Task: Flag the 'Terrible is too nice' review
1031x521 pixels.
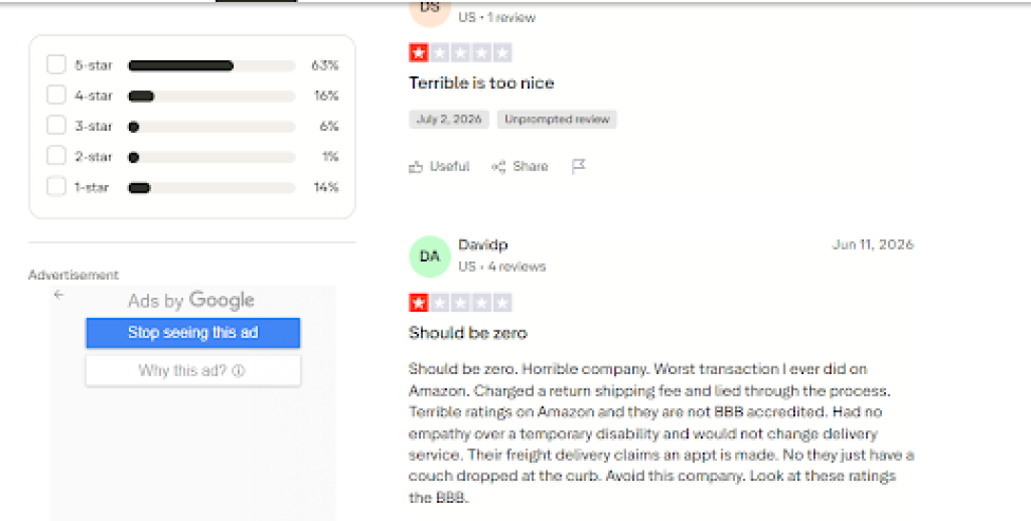Action: point(578,167)
